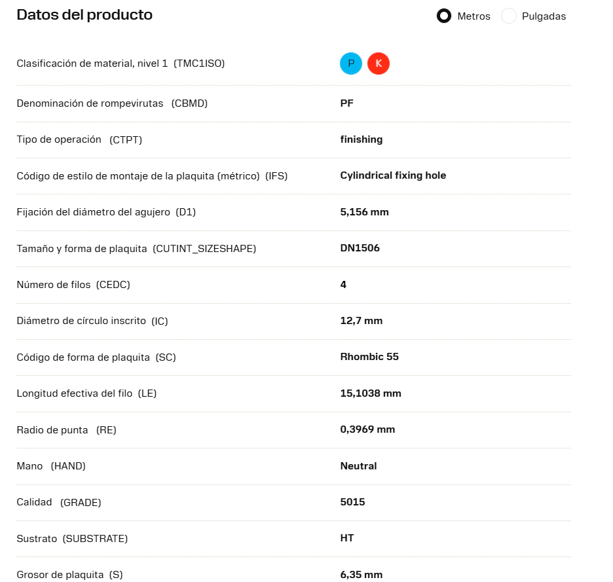The width and height of the screenshot is (613, 582).
Task: Click the Datos del producto heading
Action: 84,15
